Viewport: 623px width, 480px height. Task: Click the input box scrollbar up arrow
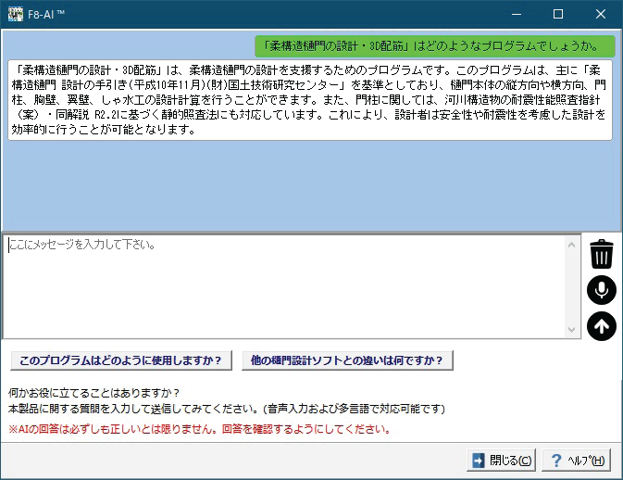click(x=571, y=245)
